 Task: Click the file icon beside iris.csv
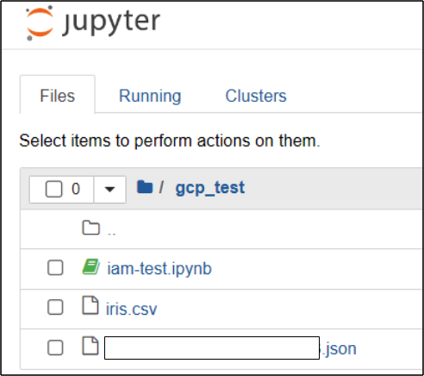point(90,305)
